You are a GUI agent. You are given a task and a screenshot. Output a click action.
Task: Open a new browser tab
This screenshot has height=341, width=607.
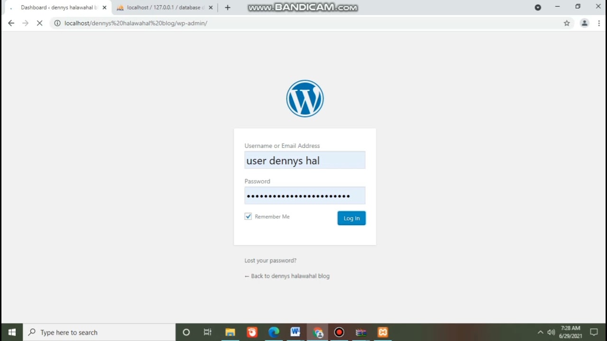click(x=228, y=8)
